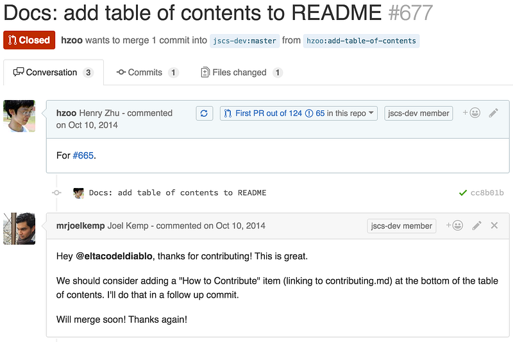Click the hzoo:add-table-of-contents branch label
Screen dimensions: 513x342
click(x=361, y=41)
